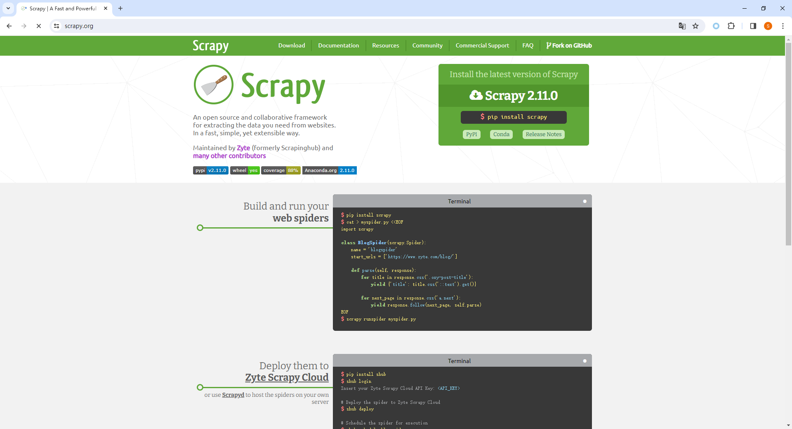Translate this page icon
This screenshot has height=429, width=792.
tap(682, 26)
